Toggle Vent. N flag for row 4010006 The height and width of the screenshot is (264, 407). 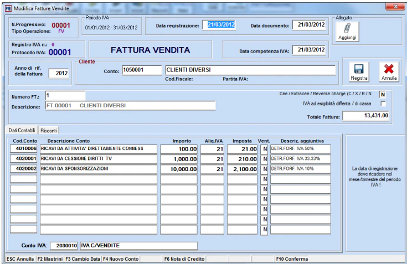(x=264, y=149)
